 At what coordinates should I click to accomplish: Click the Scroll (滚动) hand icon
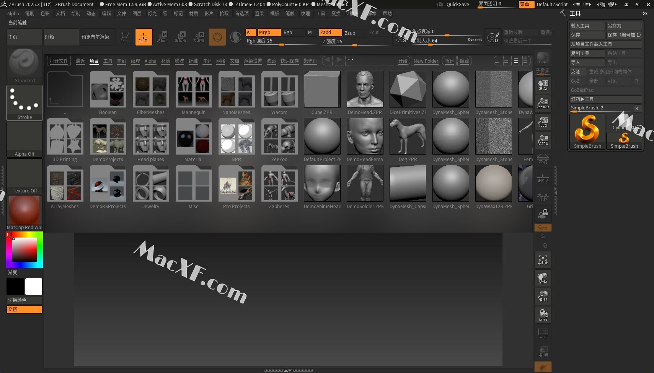pyautogui.click(x=543, y=85)
